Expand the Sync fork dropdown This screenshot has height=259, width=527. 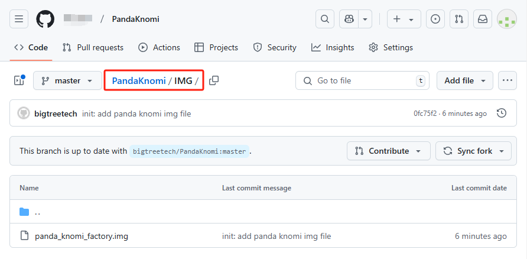tap(473, 151)
